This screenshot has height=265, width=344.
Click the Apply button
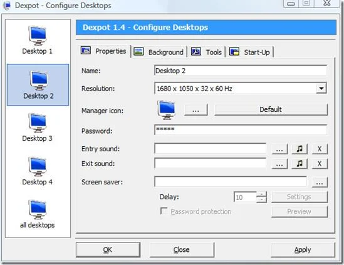303,249
